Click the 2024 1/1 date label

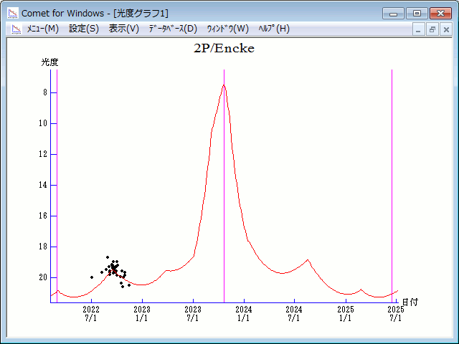tap(244, 314)
